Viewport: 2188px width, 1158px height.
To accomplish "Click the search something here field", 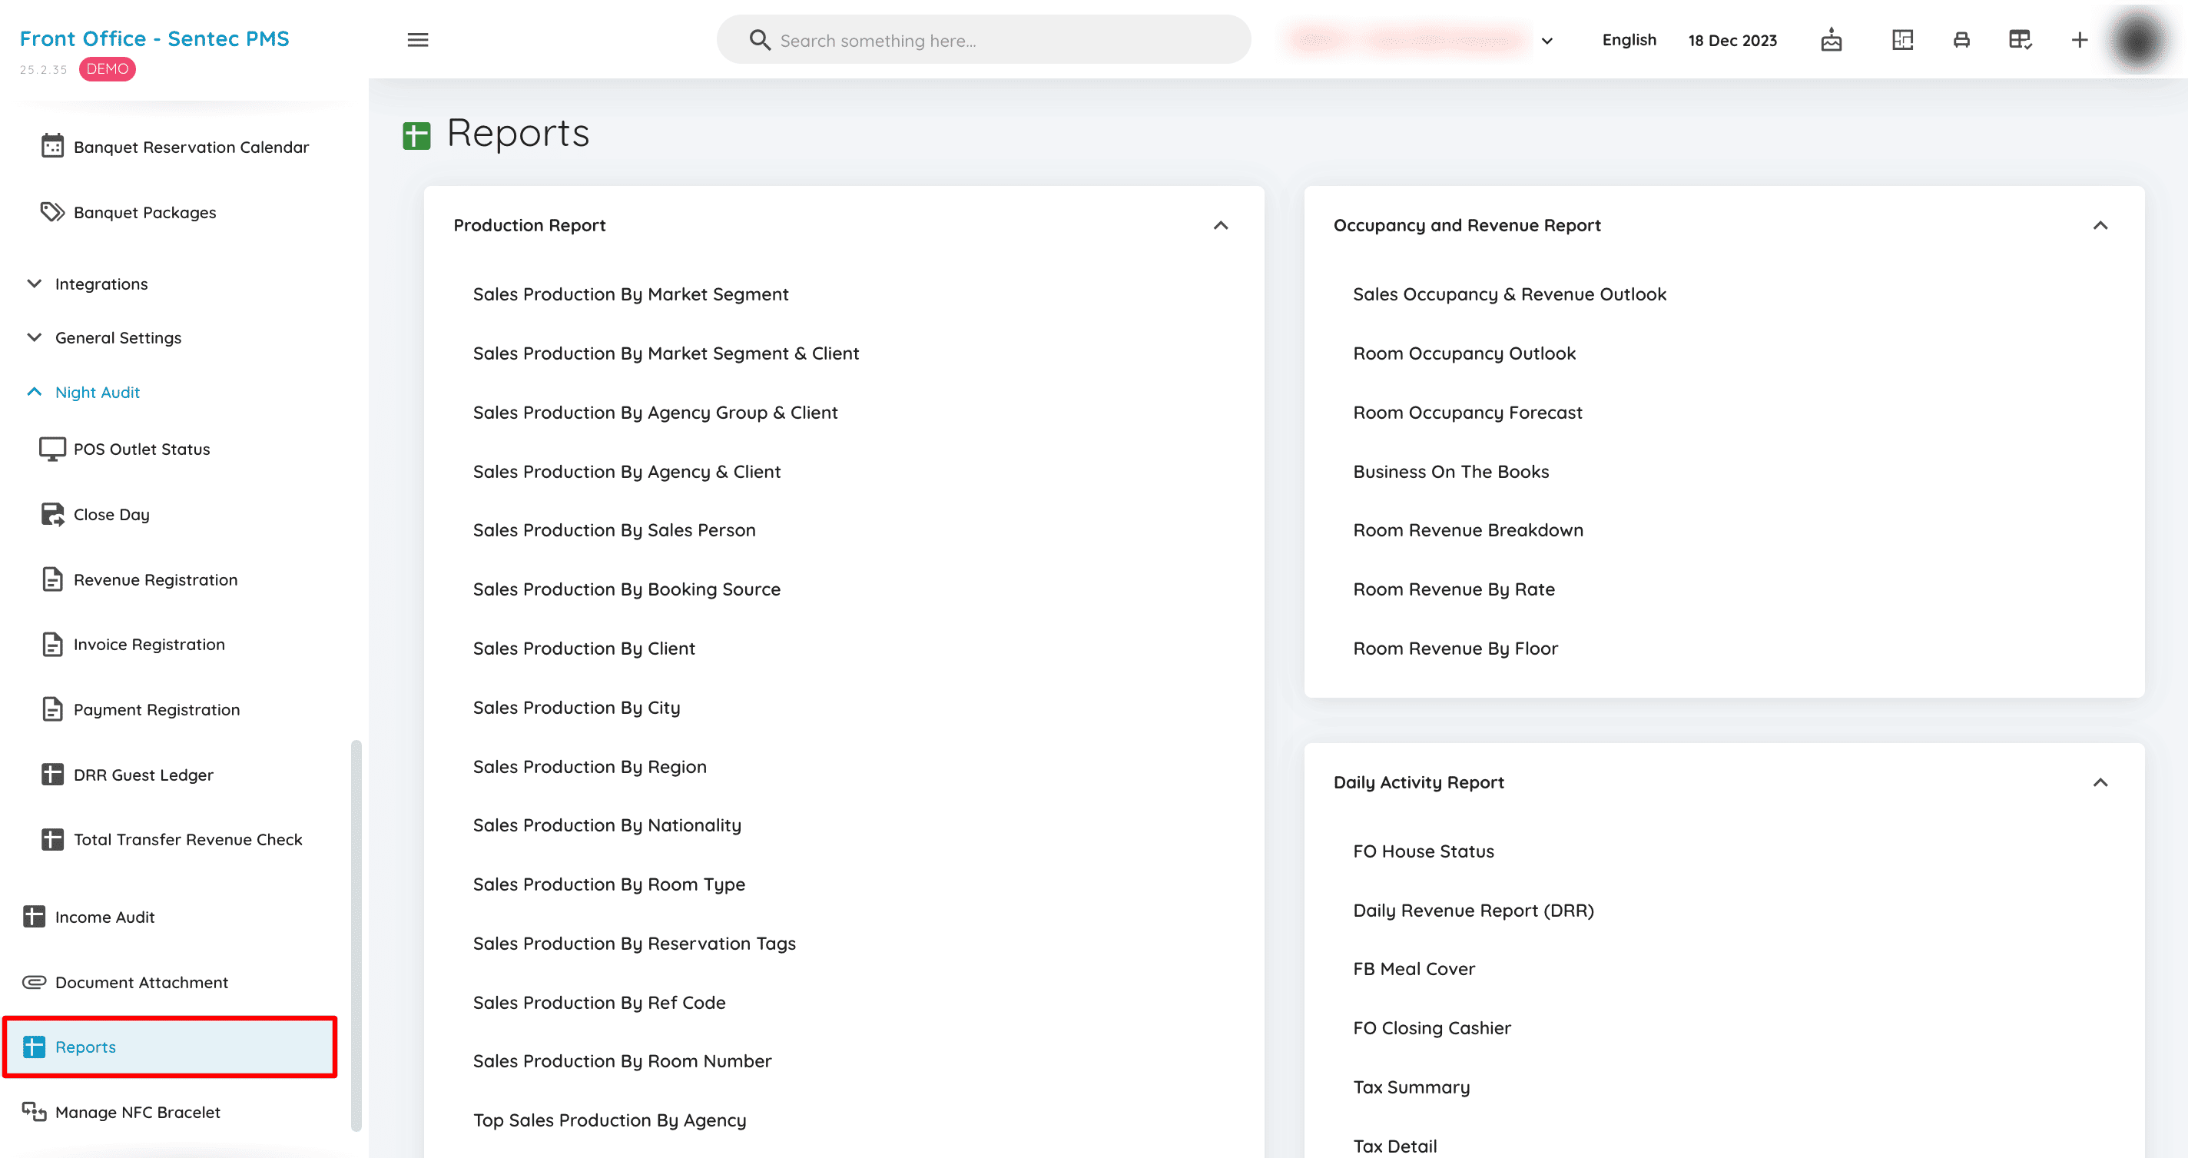I will (x=983, y=40).
